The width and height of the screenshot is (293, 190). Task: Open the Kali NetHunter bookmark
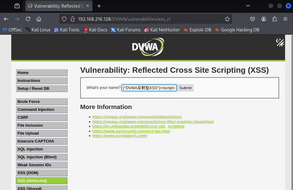point(162,30)
